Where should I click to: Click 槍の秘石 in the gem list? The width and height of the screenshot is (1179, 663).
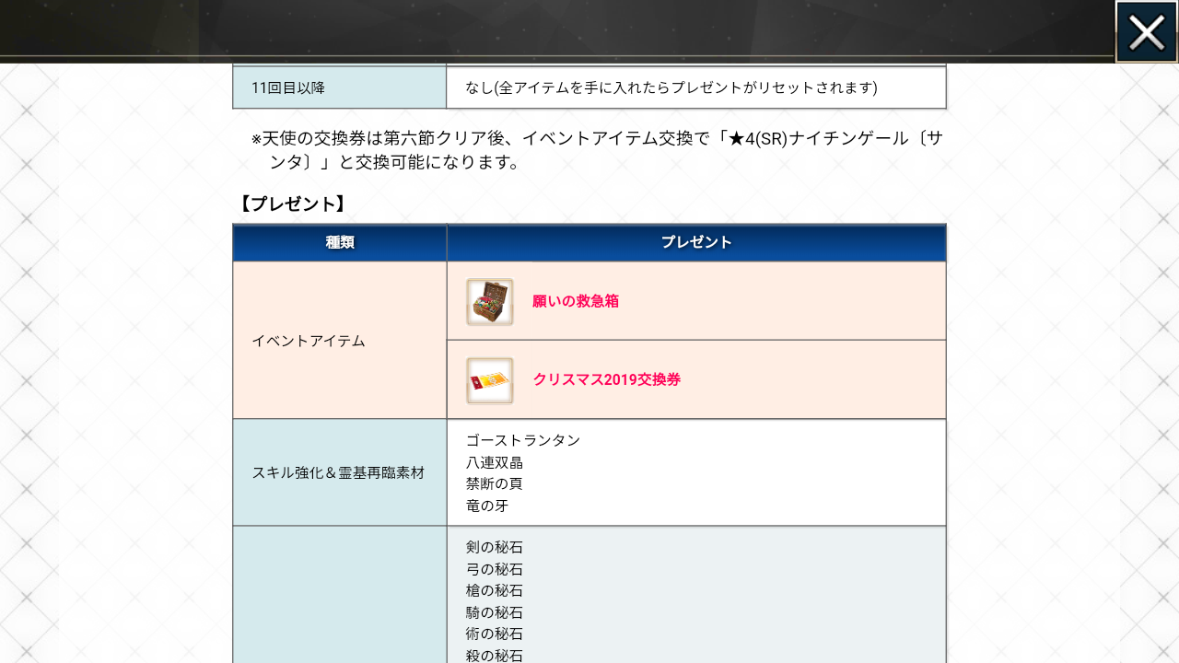tap(494, 590)
